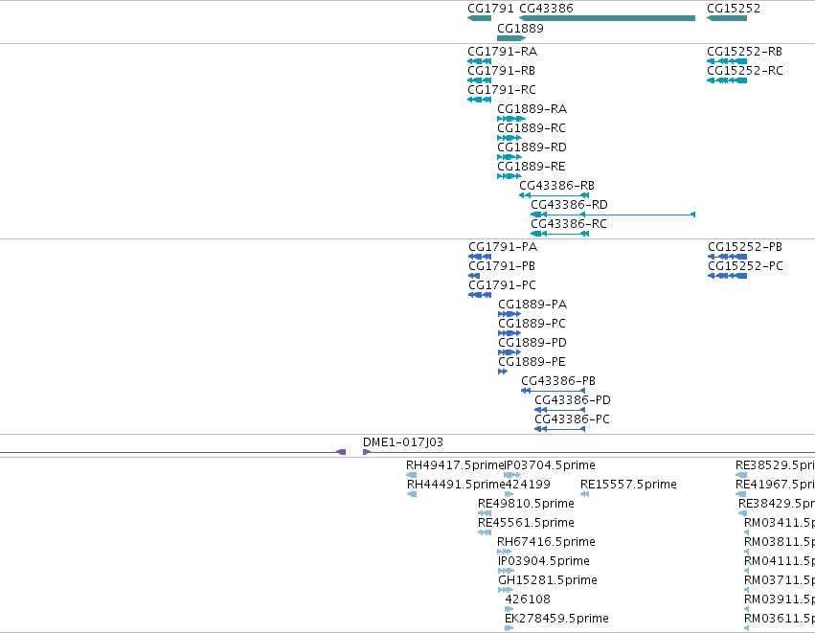The width and height of the screenshot is (815, 633).
Task: Select protein CG43386-PB
Action: pos(558,381)
